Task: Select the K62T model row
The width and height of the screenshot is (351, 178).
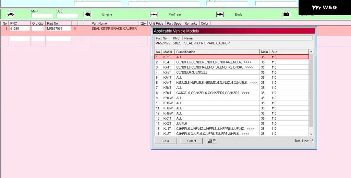Action: (x=232, y=57)
